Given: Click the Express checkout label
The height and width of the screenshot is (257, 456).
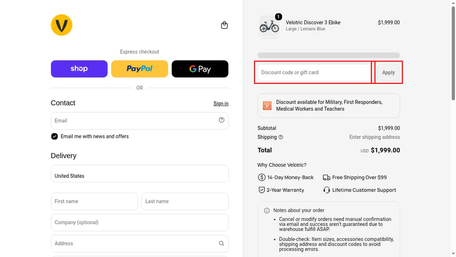Looking at the screenshot, I should pyautogui.click(x=140, y=51).
